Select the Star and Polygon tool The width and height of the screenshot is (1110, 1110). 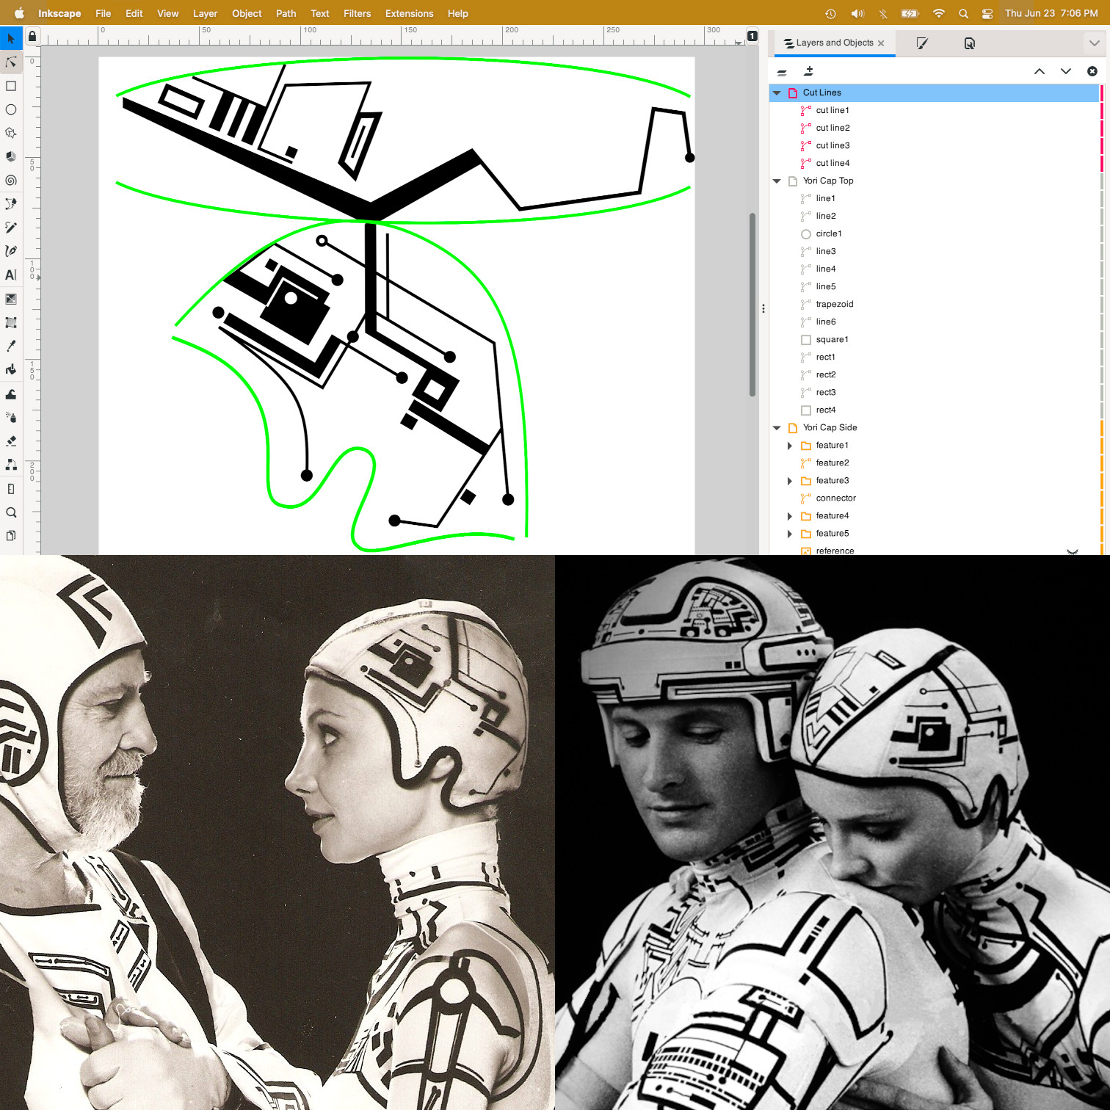[x=11, y=133]
